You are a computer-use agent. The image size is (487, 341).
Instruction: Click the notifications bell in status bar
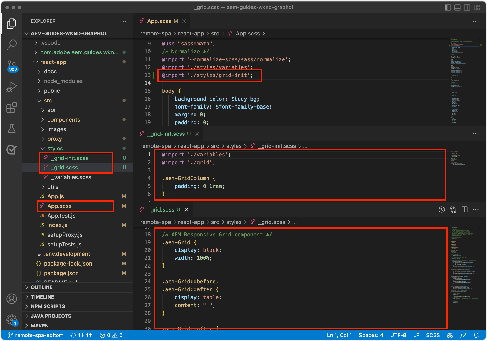tap(476, 335)
